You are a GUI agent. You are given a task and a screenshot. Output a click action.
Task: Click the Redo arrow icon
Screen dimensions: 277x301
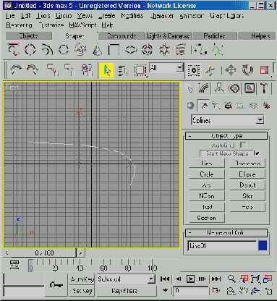point(33,69)
